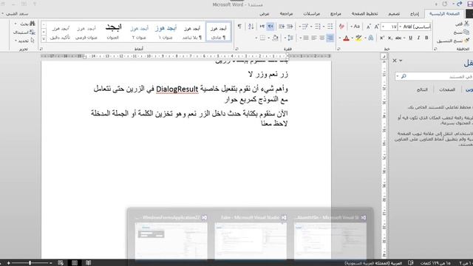Click the zoom slider handle

(30, 263)
